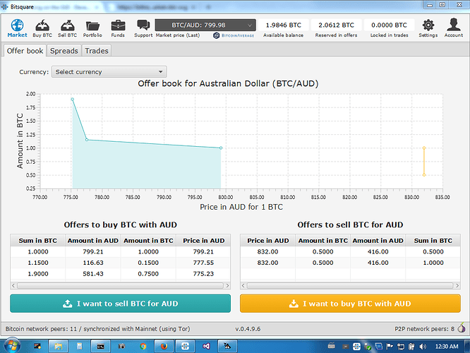470x353 pixels.
Task: Sort sell offers by Amount in BTC header
Action: point(323,241)
